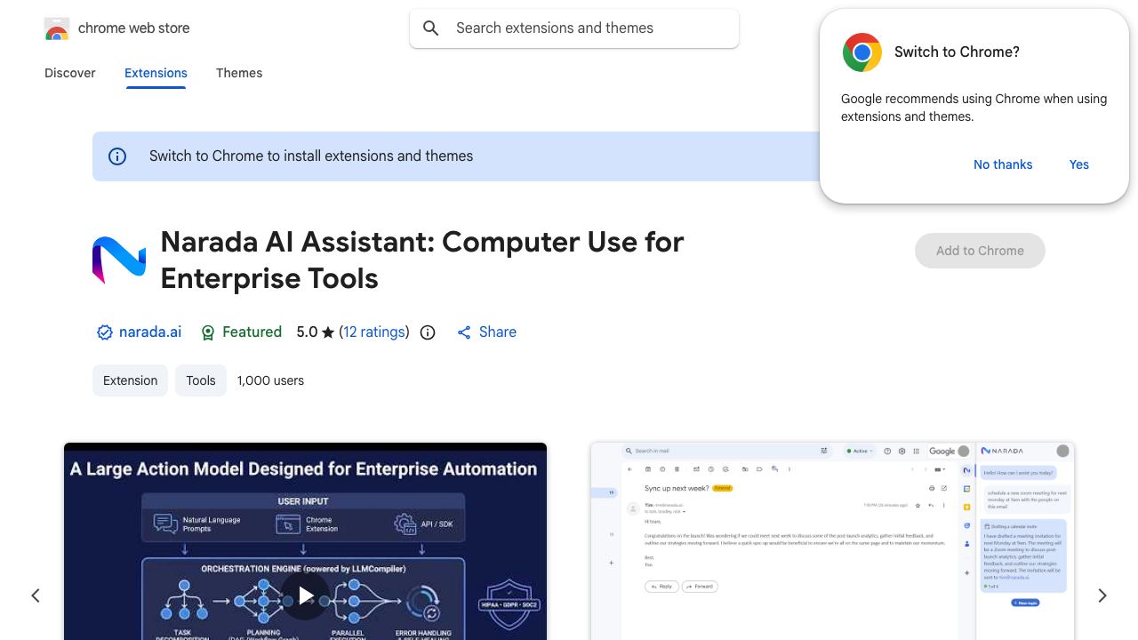Click the Featured badge icon

click(208, 332)
